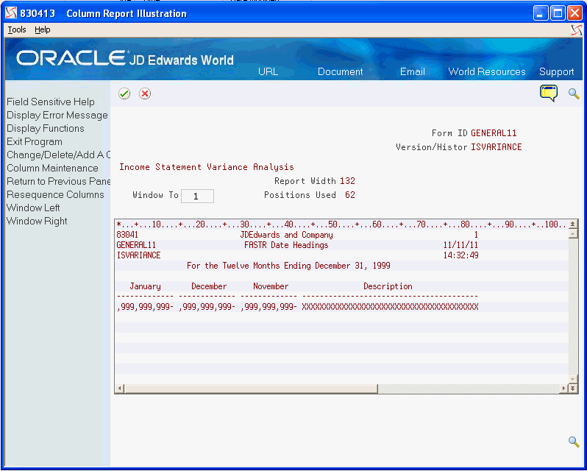Click the double-arrow scroll top button
This screenshot has height=471, width=587.
pos(572,224)
